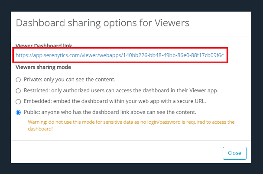This screenshot has height=174, width=263.
Task: Click the empty footer area beside Close
Action: (116, 153)
